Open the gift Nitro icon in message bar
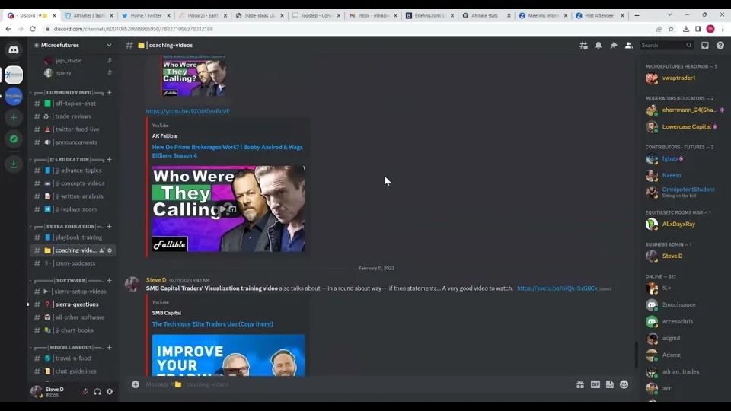This screenshot has width=731, height=411. (580, 384)
